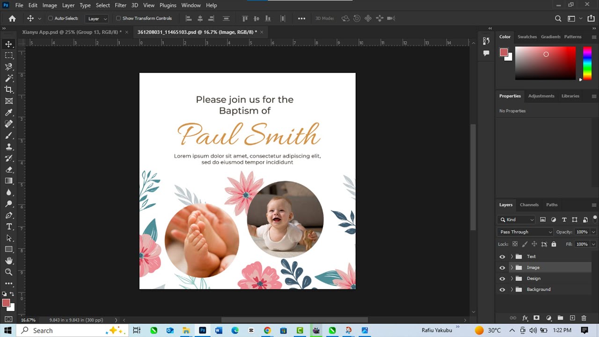The width and height of the screenshot is (599, 337).
Task: Click the toolbar foreground color swatch
Action: click(6, 303)
